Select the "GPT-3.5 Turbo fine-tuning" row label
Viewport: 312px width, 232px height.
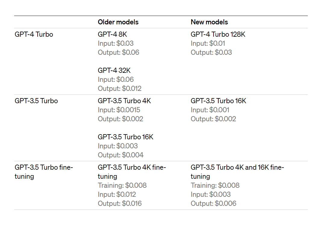click(44, 172)
